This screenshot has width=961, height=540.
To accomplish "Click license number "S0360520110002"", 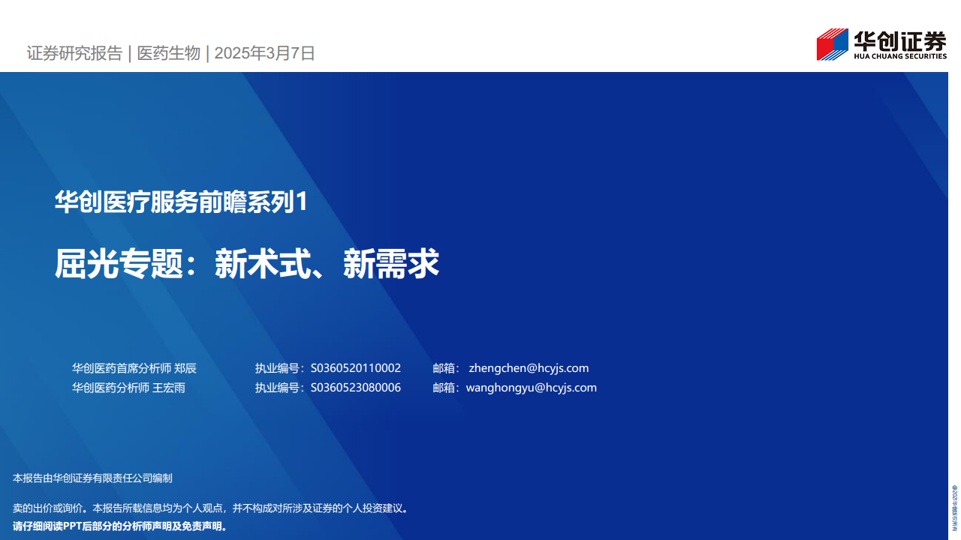I will [x=356, y=368].
